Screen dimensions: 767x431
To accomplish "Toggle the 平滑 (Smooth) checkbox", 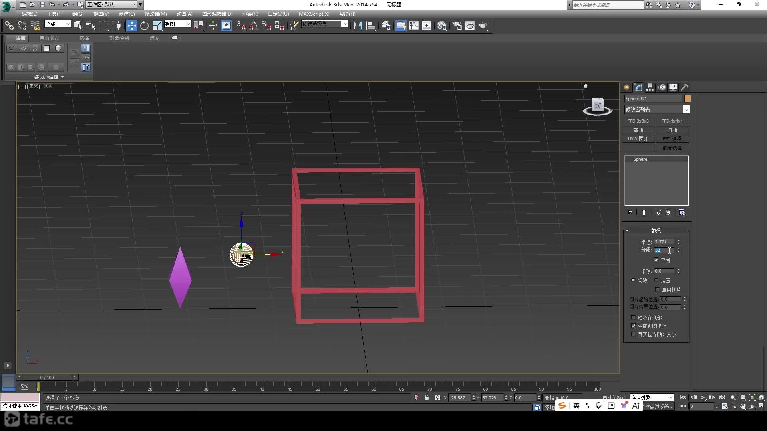I will [656, 260].
